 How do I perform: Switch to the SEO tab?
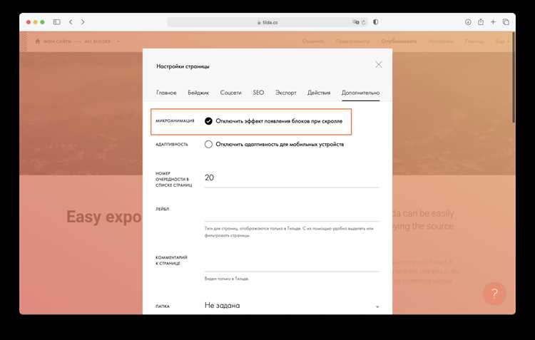click(258, 93)
